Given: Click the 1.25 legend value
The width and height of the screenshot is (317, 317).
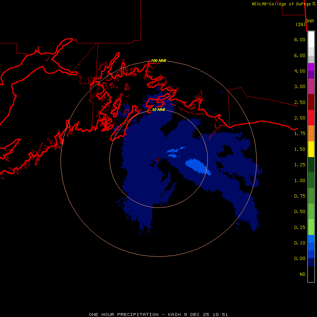Looking at the screenshot, I should tap(300, 165).
